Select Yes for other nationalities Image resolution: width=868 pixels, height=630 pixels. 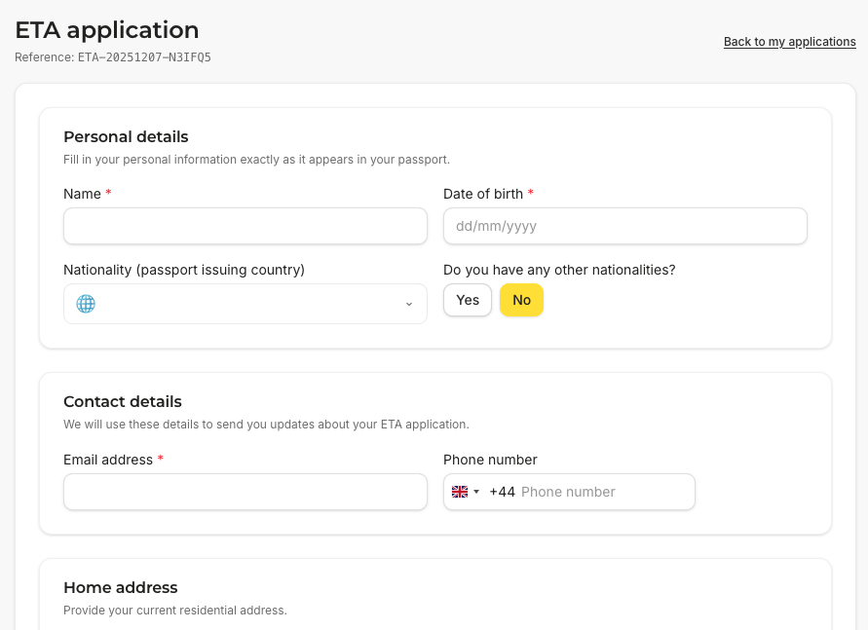[468, 300]
